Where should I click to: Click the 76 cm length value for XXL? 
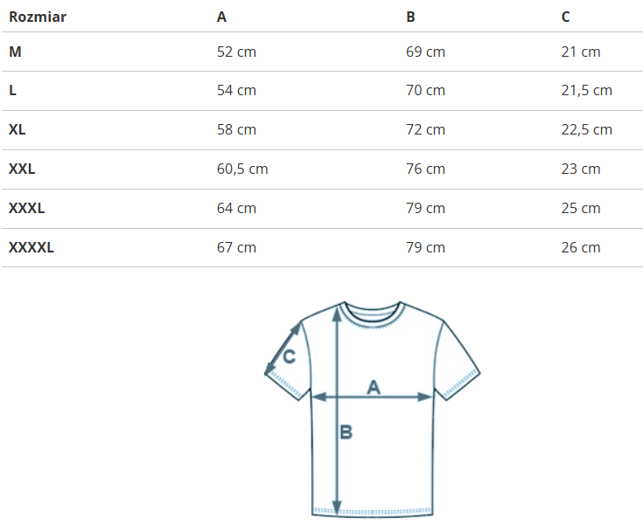point(425,169)
